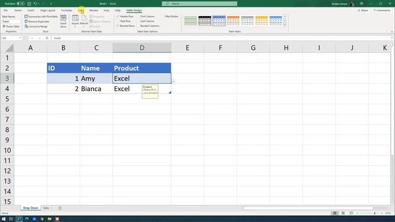Toggle Filter Button checkbox
The height and width of the screenshot is (222, 395).
pyautogui.click(x=162, y=17)
